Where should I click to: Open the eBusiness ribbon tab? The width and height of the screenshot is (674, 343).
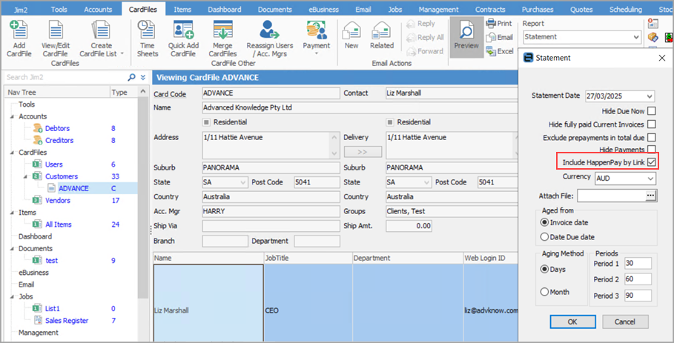323,9
